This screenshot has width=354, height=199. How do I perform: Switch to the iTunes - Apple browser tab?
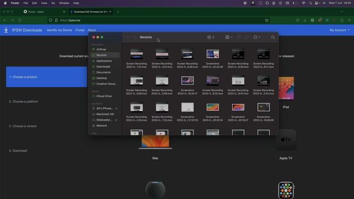point(44,12)
